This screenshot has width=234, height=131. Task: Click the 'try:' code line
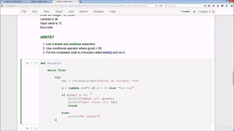coord(58,78)
